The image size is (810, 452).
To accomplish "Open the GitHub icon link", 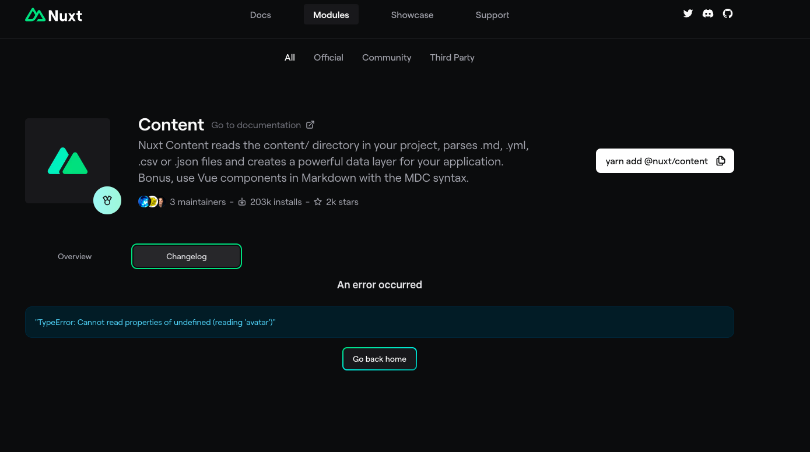I will (x=728, y=13).
